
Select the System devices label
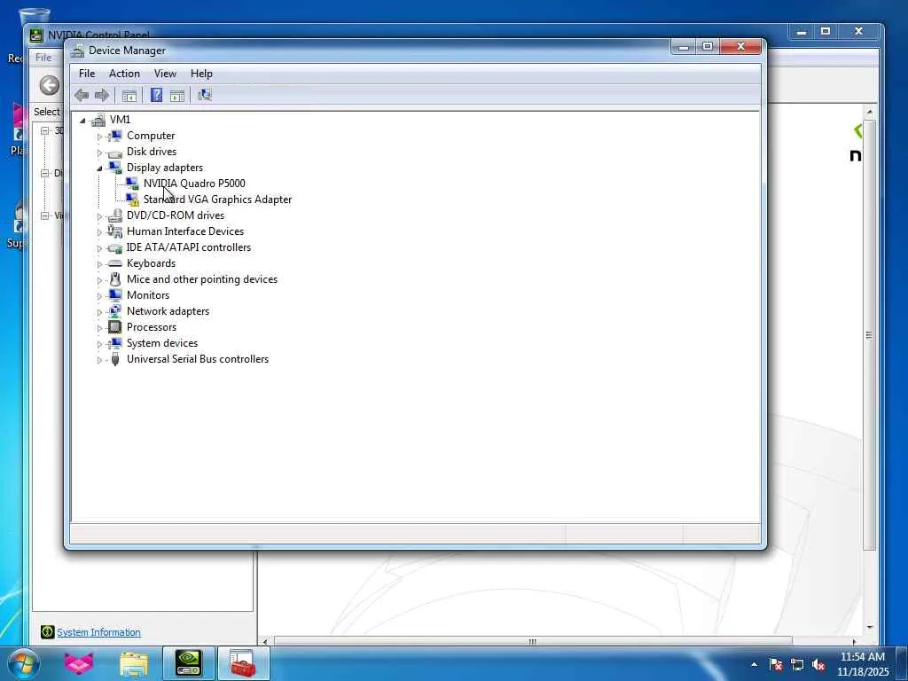coord(162,343)
